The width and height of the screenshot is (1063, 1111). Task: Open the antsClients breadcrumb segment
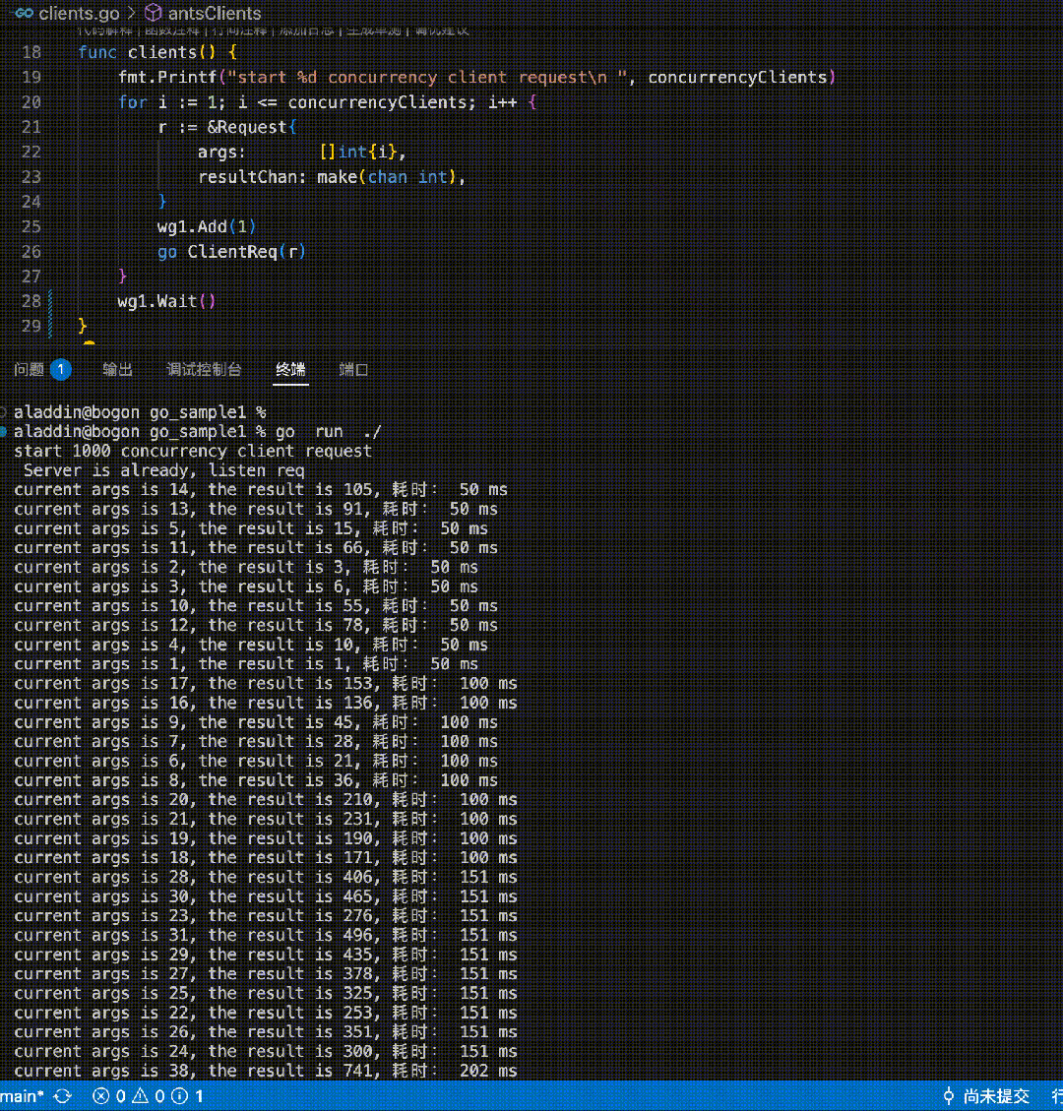pos(214,13)
